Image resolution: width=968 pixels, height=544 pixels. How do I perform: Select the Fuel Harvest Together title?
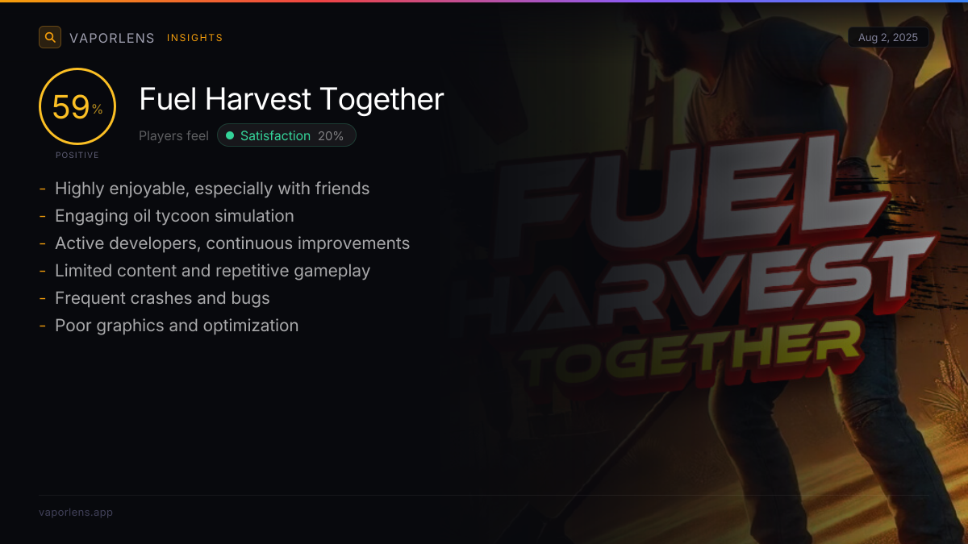tap(291, 99)
